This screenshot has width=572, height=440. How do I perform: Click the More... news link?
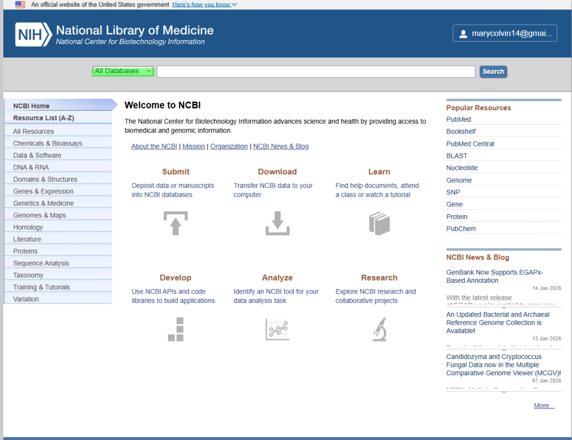pos(544,406)
